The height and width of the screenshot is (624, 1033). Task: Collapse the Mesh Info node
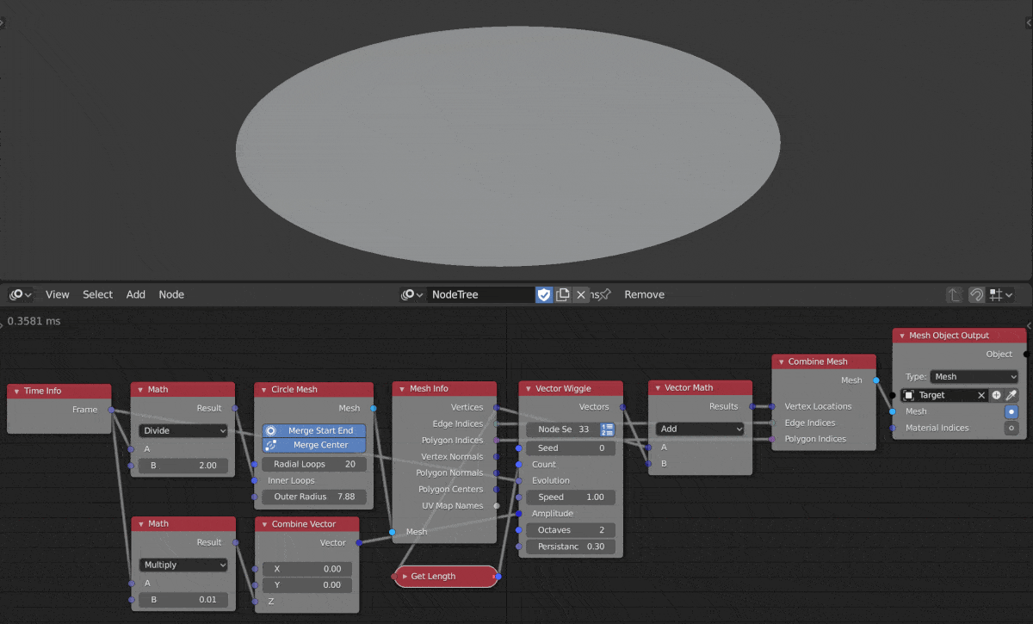(402, 388)
